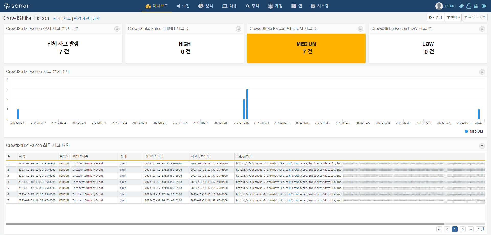Click the Falcon링크 column header
Viewport: 491px width, 235px height.
pos(360,156)
